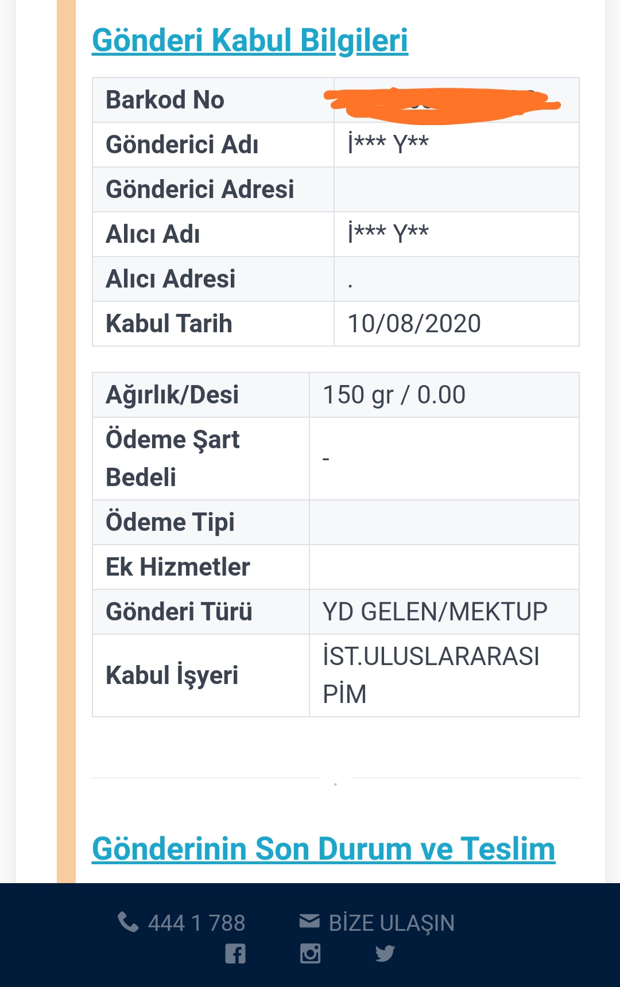Click the Ek Hizmetler row label
Viewport: 620px width, 987px height.
[178, 567]
